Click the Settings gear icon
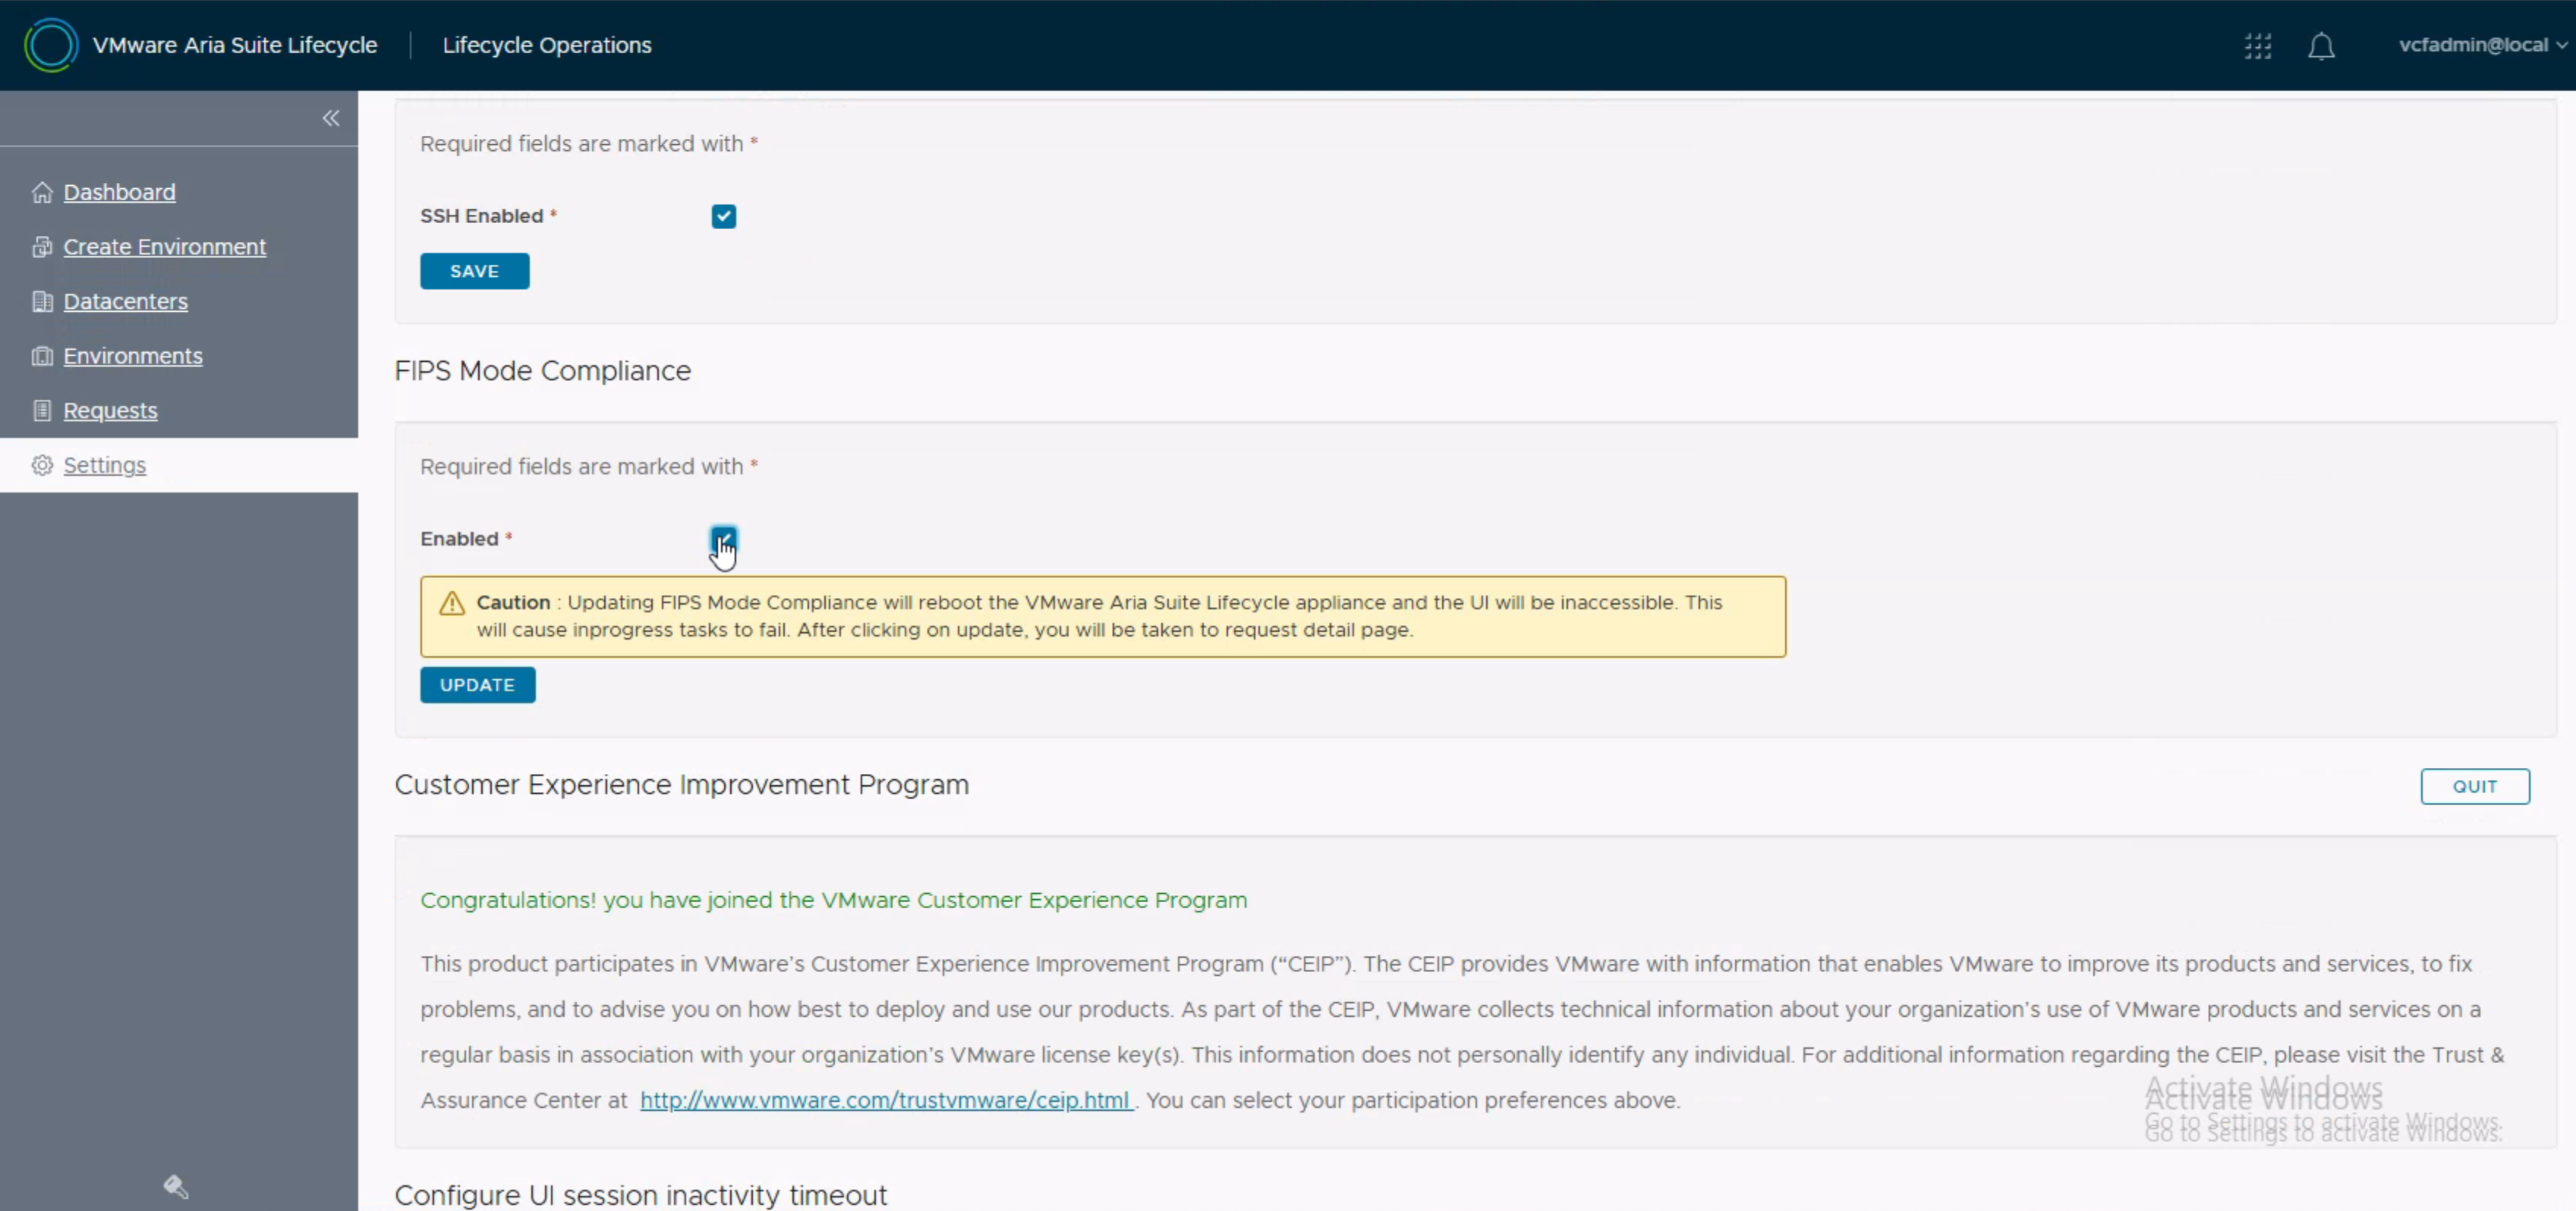The image size is (2576, 1211). pos(42,465)
